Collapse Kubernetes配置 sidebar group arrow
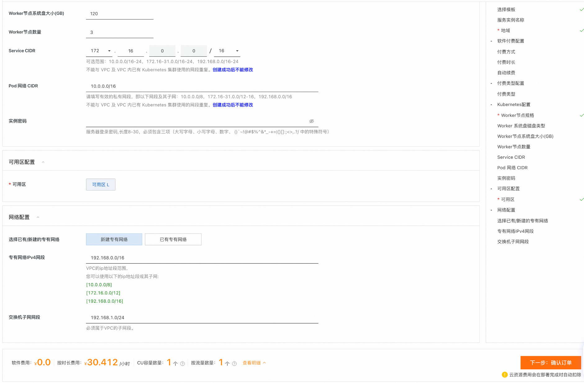 (491, 105)
